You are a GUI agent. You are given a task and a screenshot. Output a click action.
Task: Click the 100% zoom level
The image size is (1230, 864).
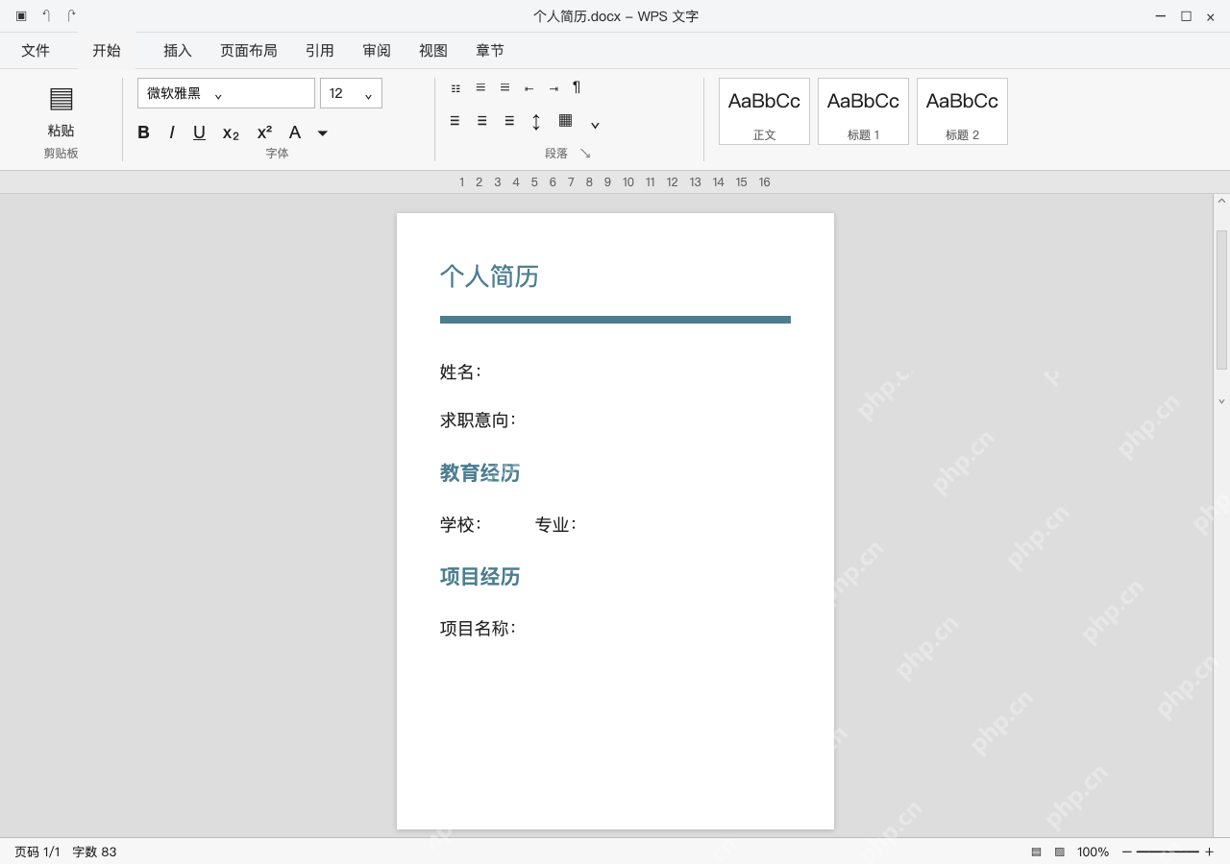click(x=1093, y=852)
